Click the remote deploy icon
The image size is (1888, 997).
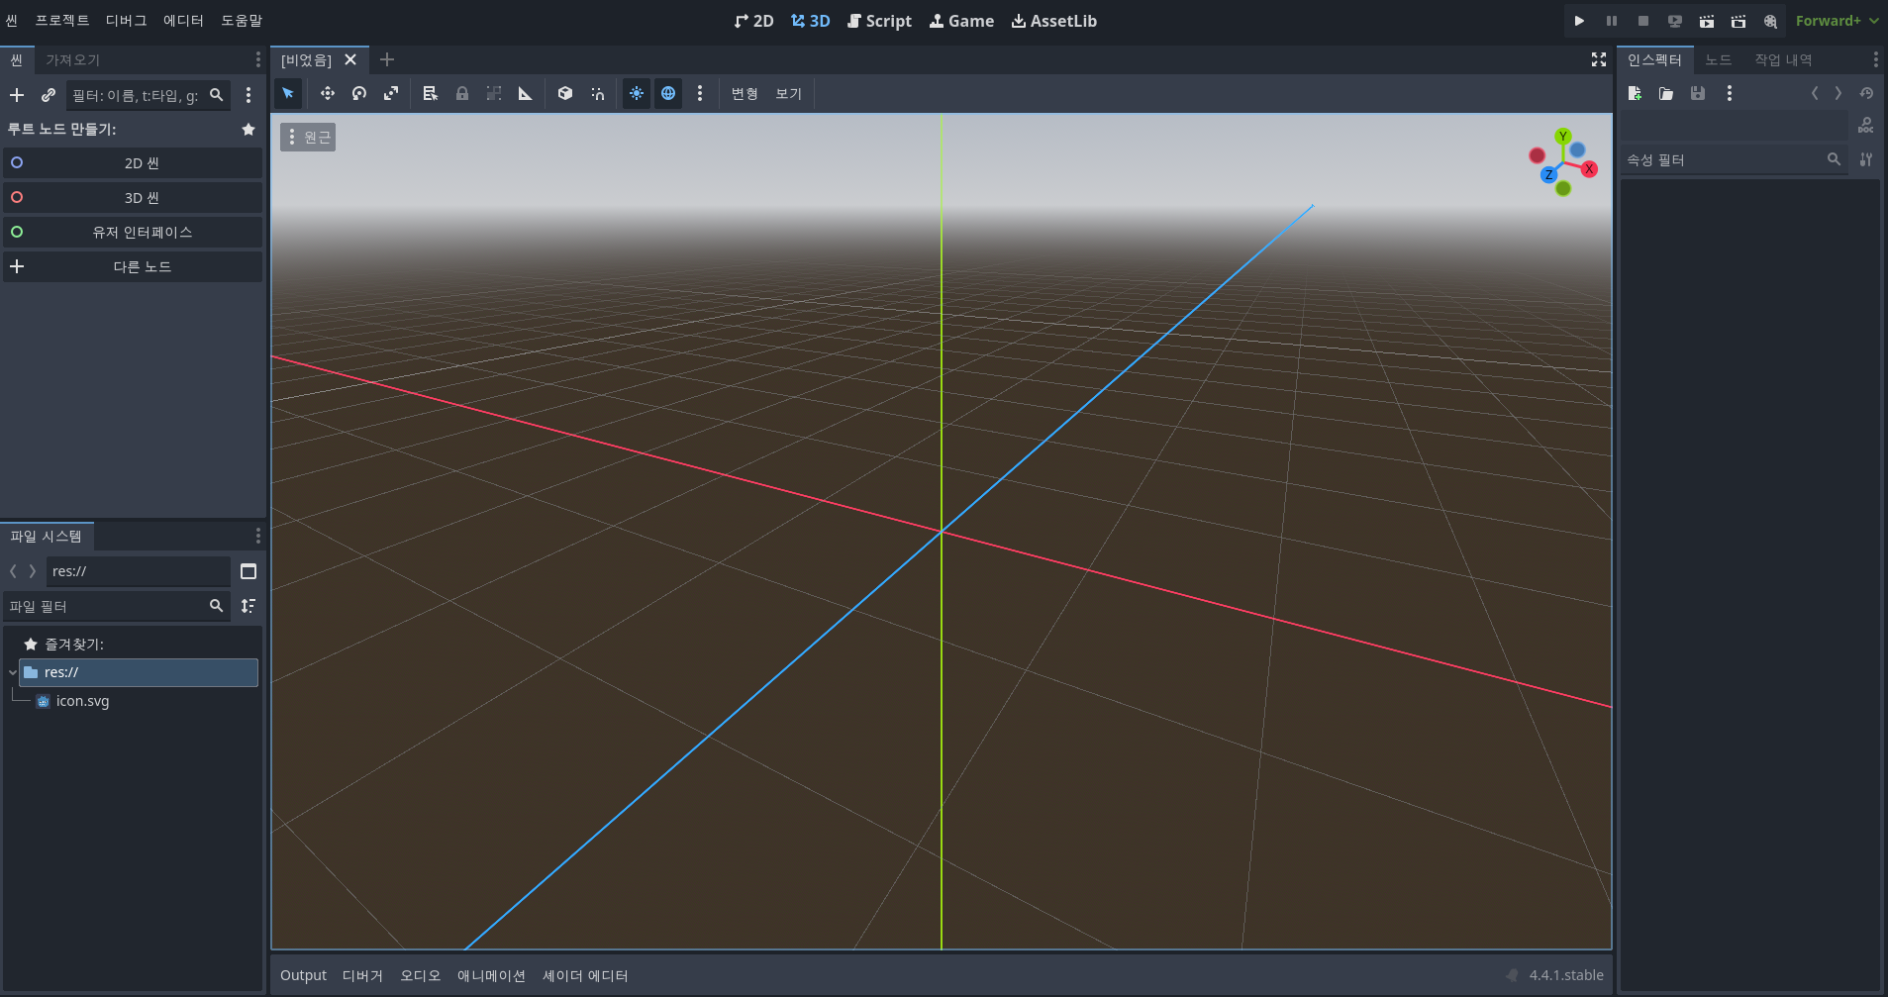[1674, 21]
